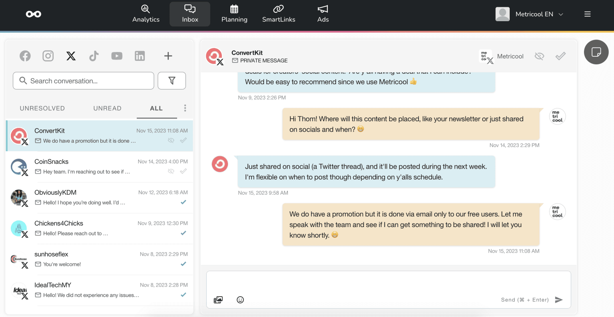Switch to the UNREAD tab
Image resolution: width=614 pixels, height=317 pixels.
click(107, 108)
